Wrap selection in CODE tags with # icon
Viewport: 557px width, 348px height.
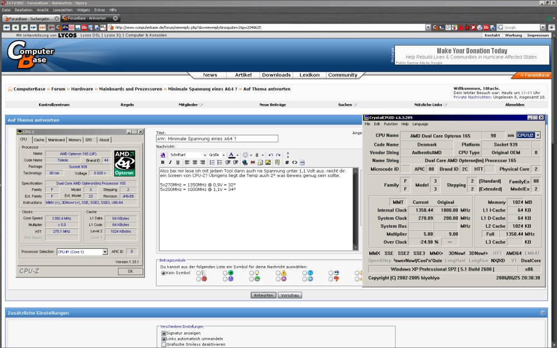[x=287, y=162]
